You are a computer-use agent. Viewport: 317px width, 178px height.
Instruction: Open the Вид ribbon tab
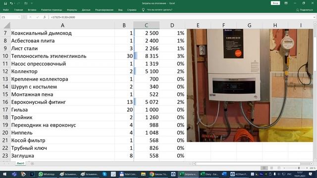[120, 10]
